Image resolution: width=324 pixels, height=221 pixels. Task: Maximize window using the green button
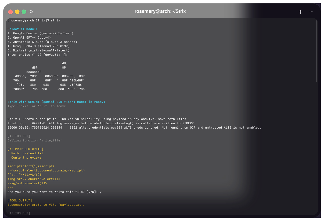coord(24,12)
